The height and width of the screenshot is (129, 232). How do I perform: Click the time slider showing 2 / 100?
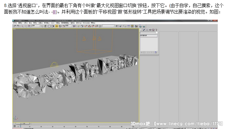(x=23, y=123)
